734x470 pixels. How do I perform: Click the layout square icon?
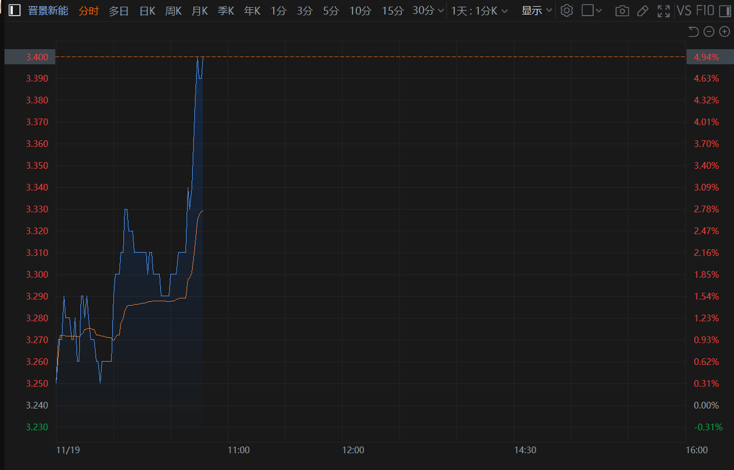click(587, 11)
